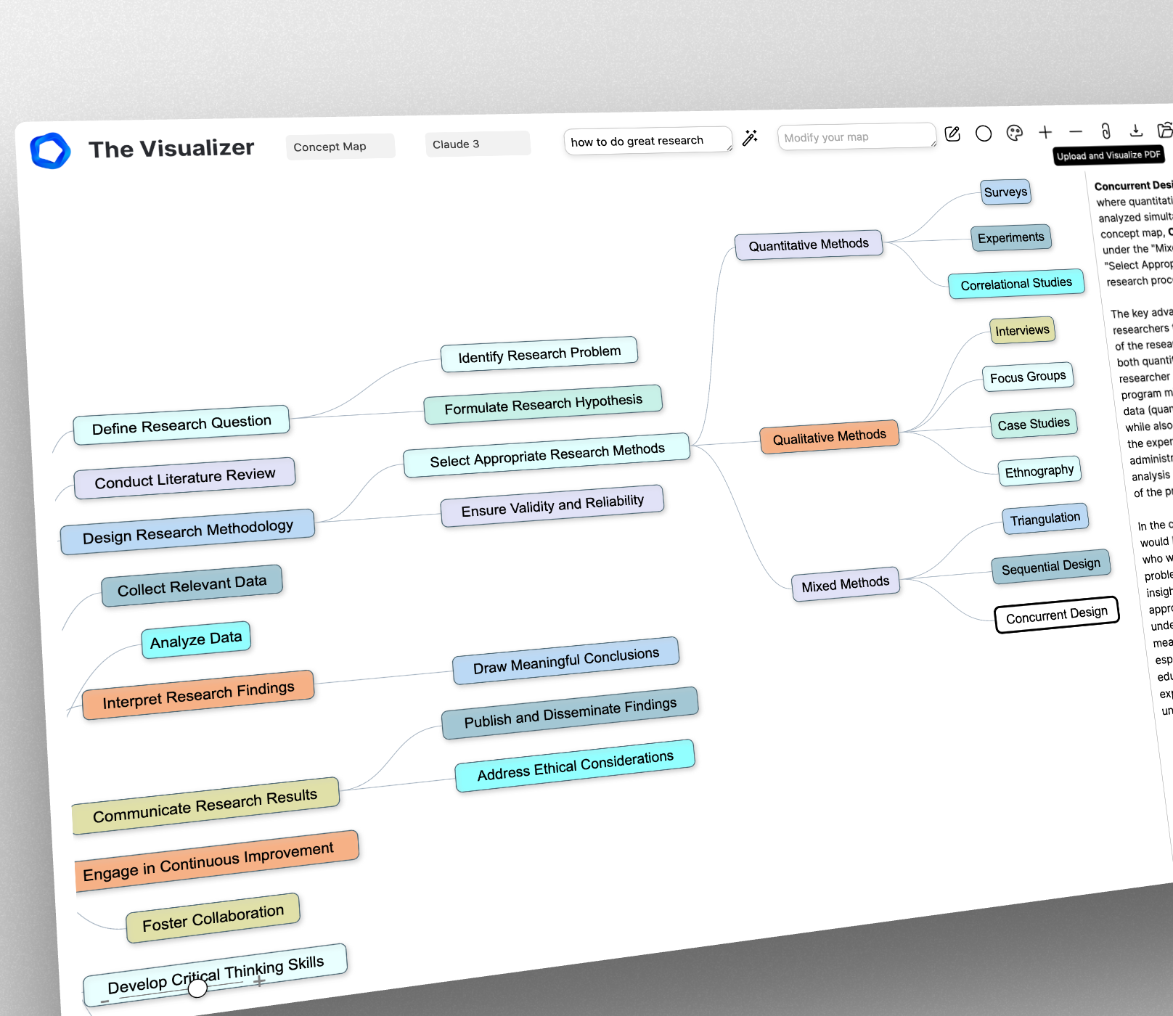Click the magic wand generate icon
This screenshot has height=1016, width=1173.
750,138
